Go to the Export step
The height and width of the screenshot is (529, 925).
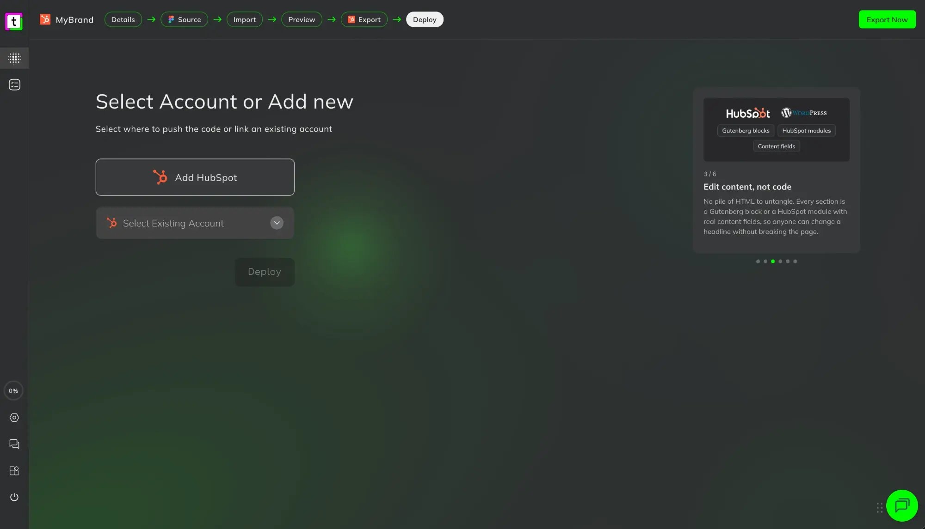(364, 19)
